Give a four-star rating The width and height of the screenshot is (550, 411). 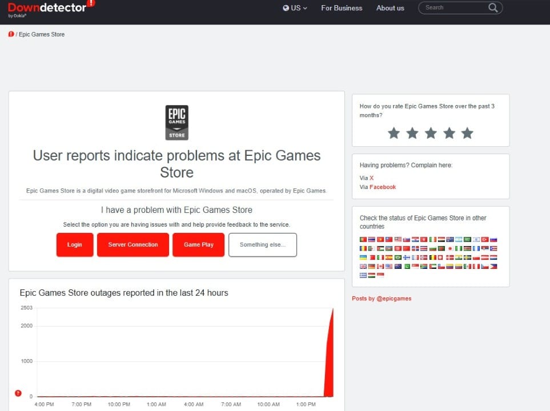(449, 133)
